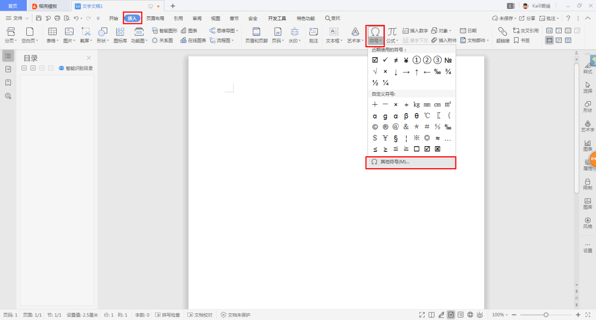Select the bookmark panel icon in left sidebar

pyautogui.click(x=8, y=82)
